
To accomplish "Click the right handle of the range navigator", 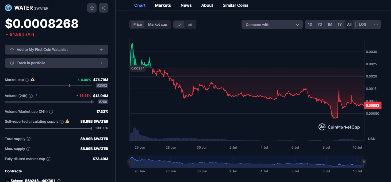I will point(364,161).
